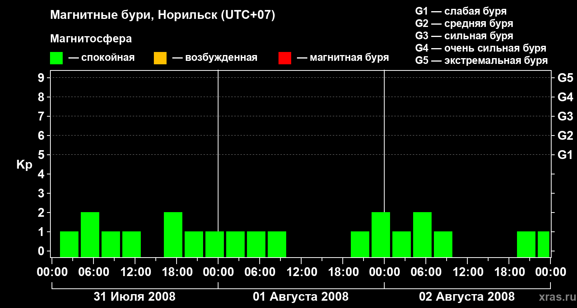The image size is (577, 308).
Task: Click the 12:00 tick label under 31 Июля
Action: click(x=135, y=272)
